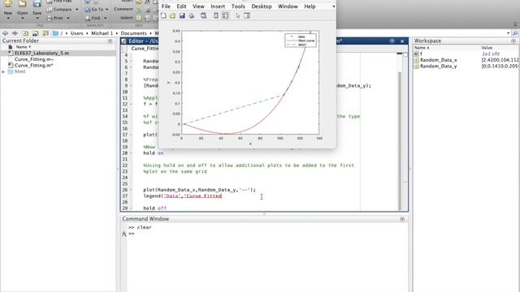This screenshot has height=292, width=520.
Task: Click the search magnifier icon in address bar
Action: tap(515, 33)
